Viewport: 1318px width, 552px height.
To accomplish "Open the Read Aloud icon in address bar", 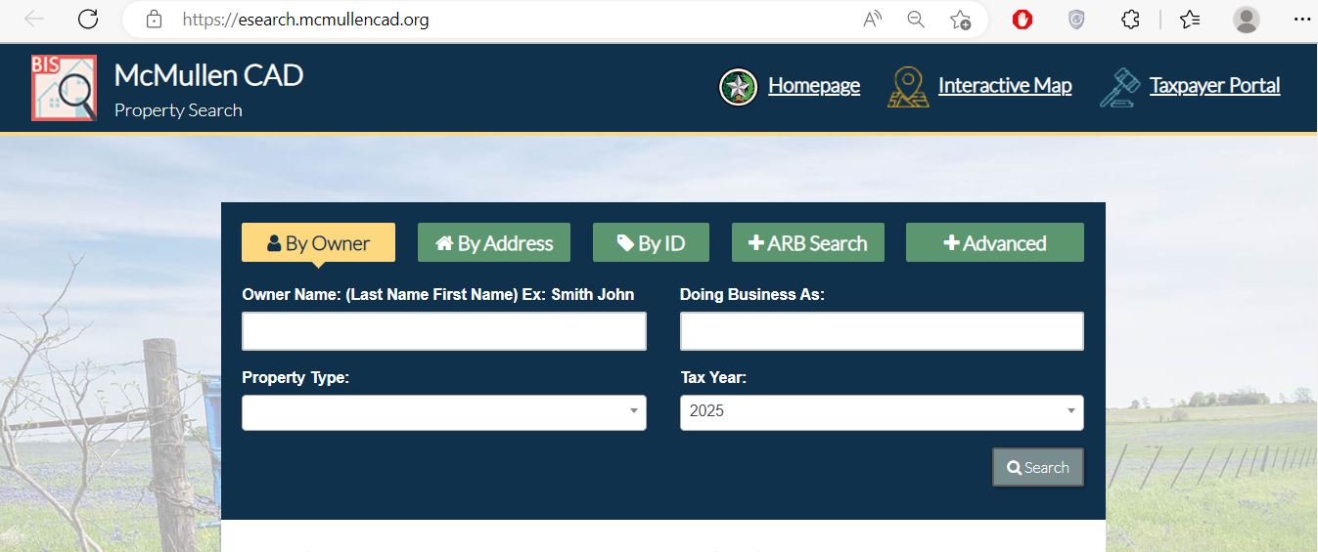I will coord(873,20).
